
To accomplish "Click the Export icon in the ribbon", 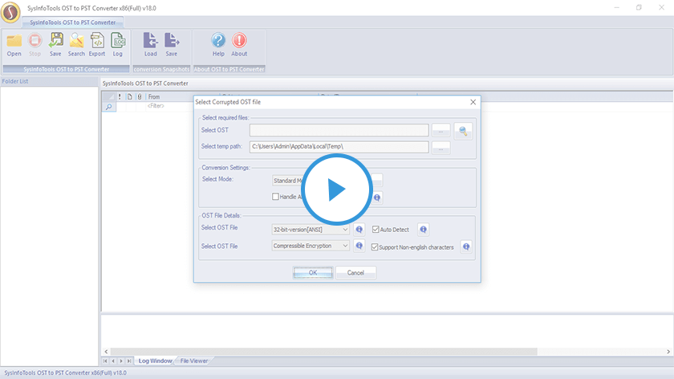I will pos(97,41).
